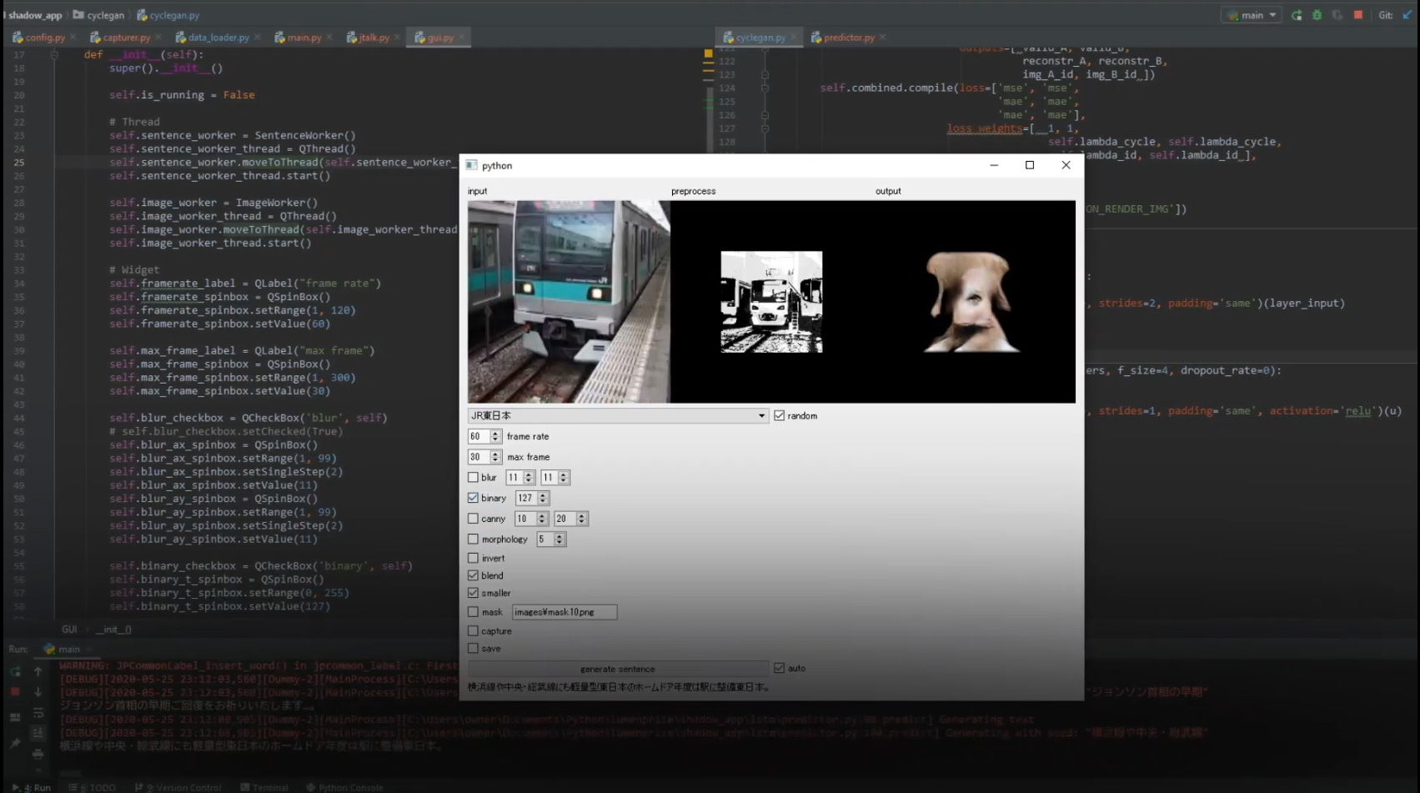Toggle soft-wrap icon in Run console
The image size is (1420, 793).
(38, 713)
